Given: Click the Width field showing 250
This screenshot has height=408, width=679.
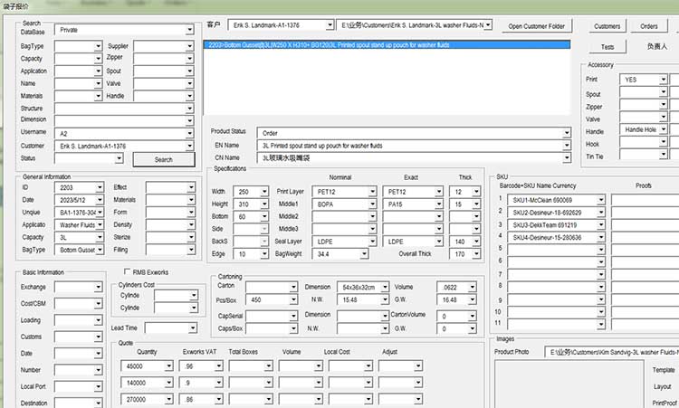Looking at the screenshot, I should [x=251, y=191].
